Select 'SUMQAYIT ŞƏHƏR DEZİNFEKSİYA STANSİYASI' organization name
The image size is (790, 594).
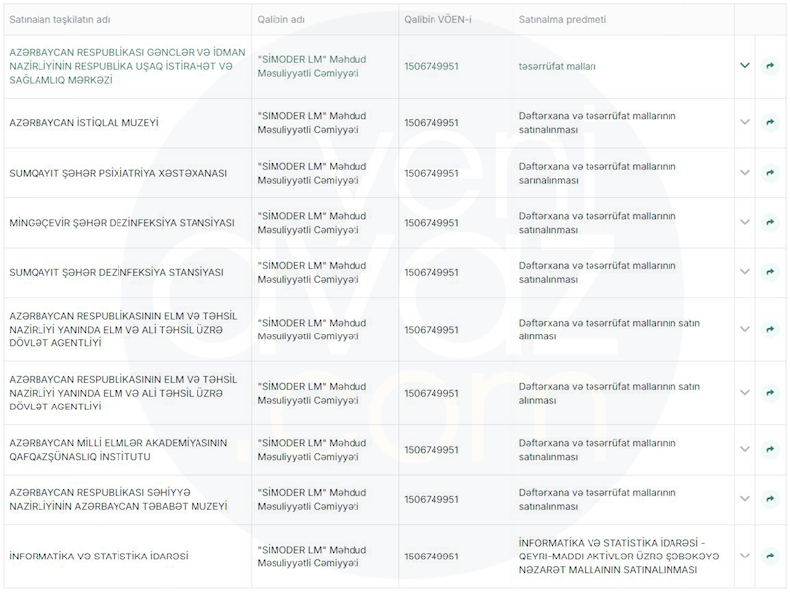pos(116,272)
